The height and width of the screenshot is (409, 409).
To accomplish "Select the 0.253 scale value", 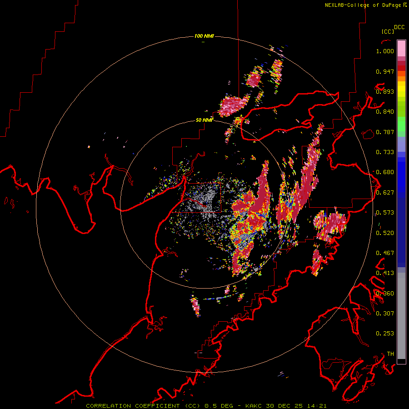I will pyautogui.click(x=385, y=334).
